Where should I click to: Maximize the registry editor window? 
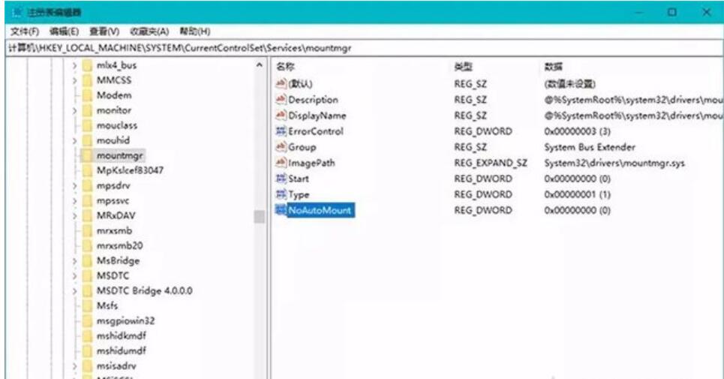point(672,12)
